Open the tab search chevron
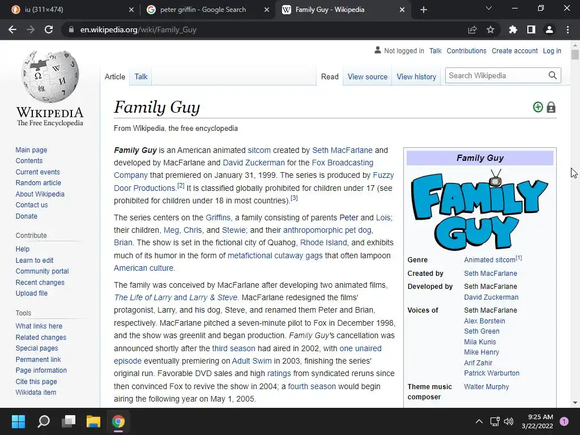This screenshot has height=435, width=580. pos(489,8)
